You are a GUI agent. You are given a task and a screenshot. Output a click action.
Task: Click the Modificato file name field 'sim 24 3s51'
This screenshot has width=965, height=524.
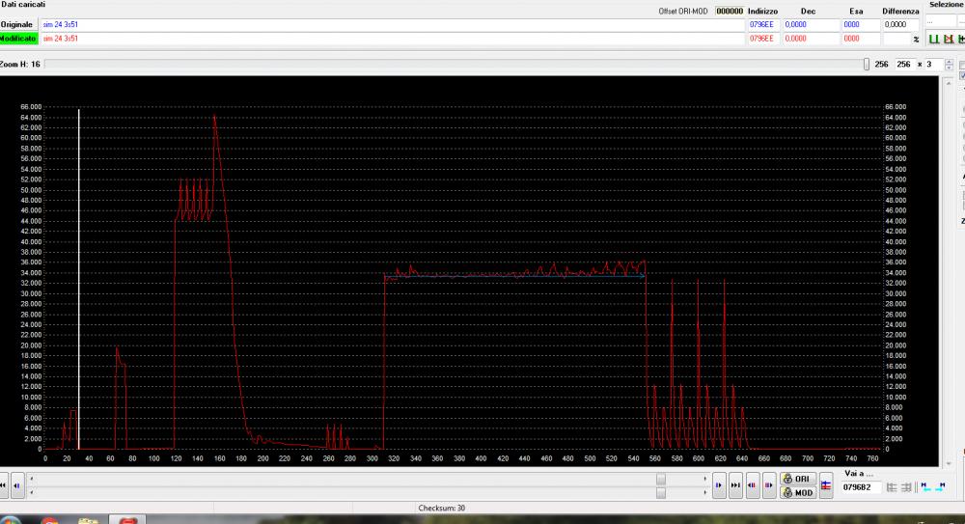coord(393,39)
